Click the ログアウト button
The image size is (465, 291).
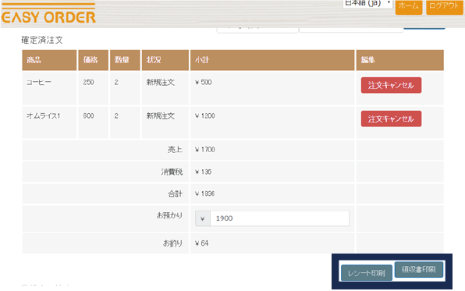point(444,6)
